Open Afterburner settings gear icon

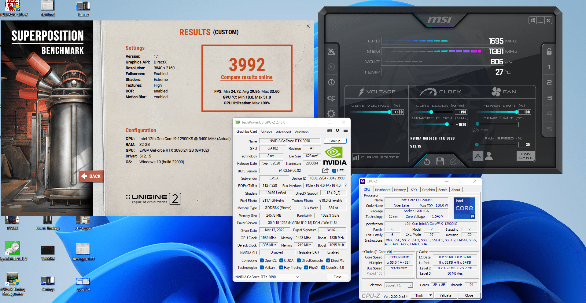coord(331,114)
